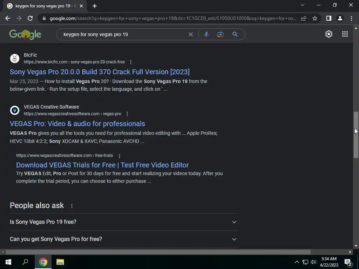The height and width of the screenshot is (269, 359).
Task: Bookmark this page with the star
Action: coord(315,18)
